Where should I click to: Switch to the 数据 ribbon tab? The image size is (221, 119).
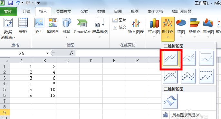(x=101, y=11)
